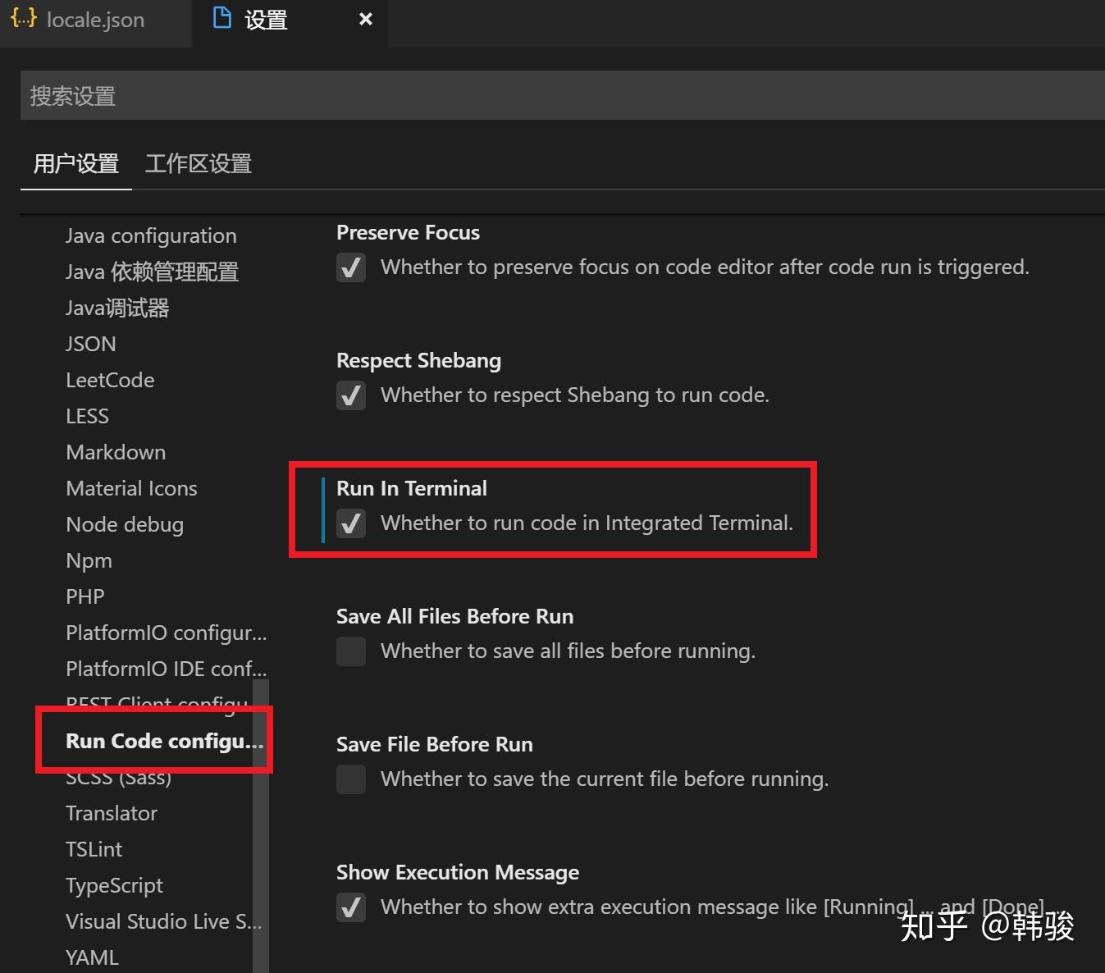
Task: Select the 用户设置 tab
Action: [x=75, y=163]
